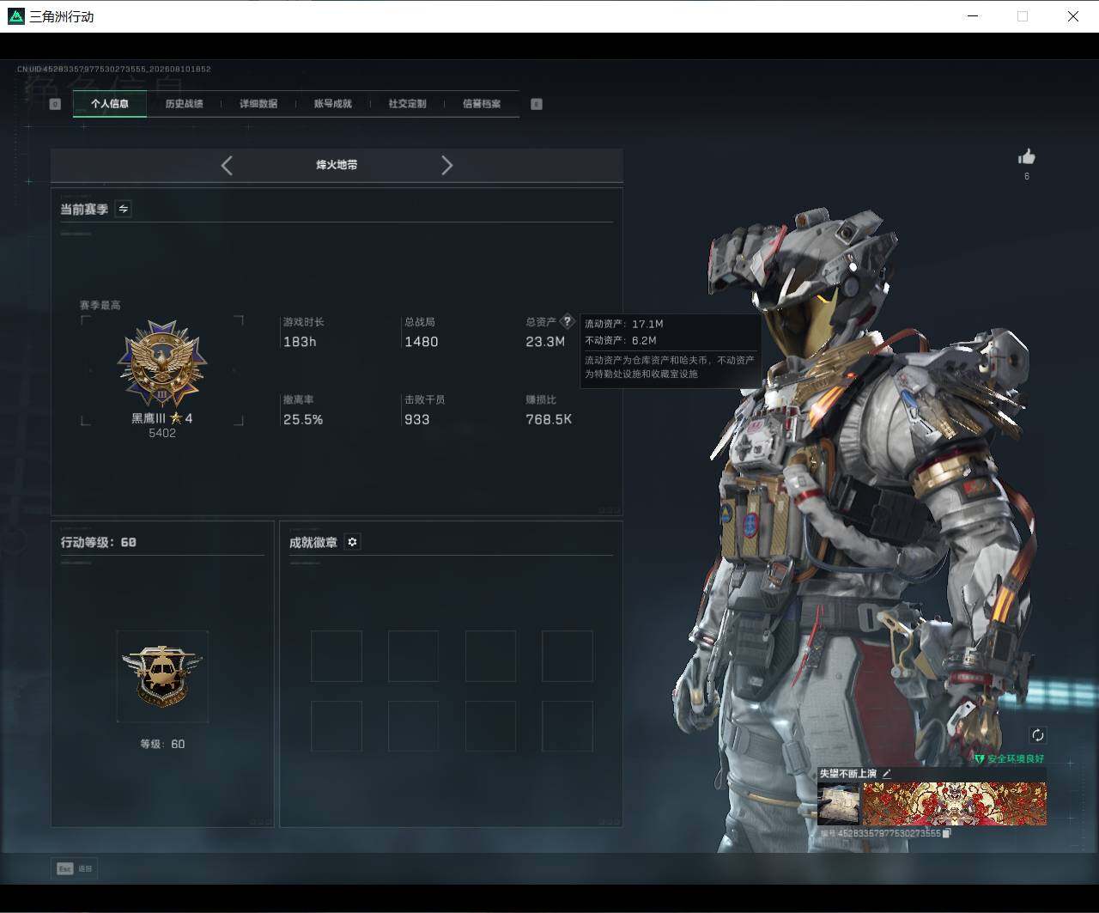Image resolution: width=1099 pixels, height=913 pixels.
Task: Click the 游戏时长 label
Action: (x=304, y=322)
